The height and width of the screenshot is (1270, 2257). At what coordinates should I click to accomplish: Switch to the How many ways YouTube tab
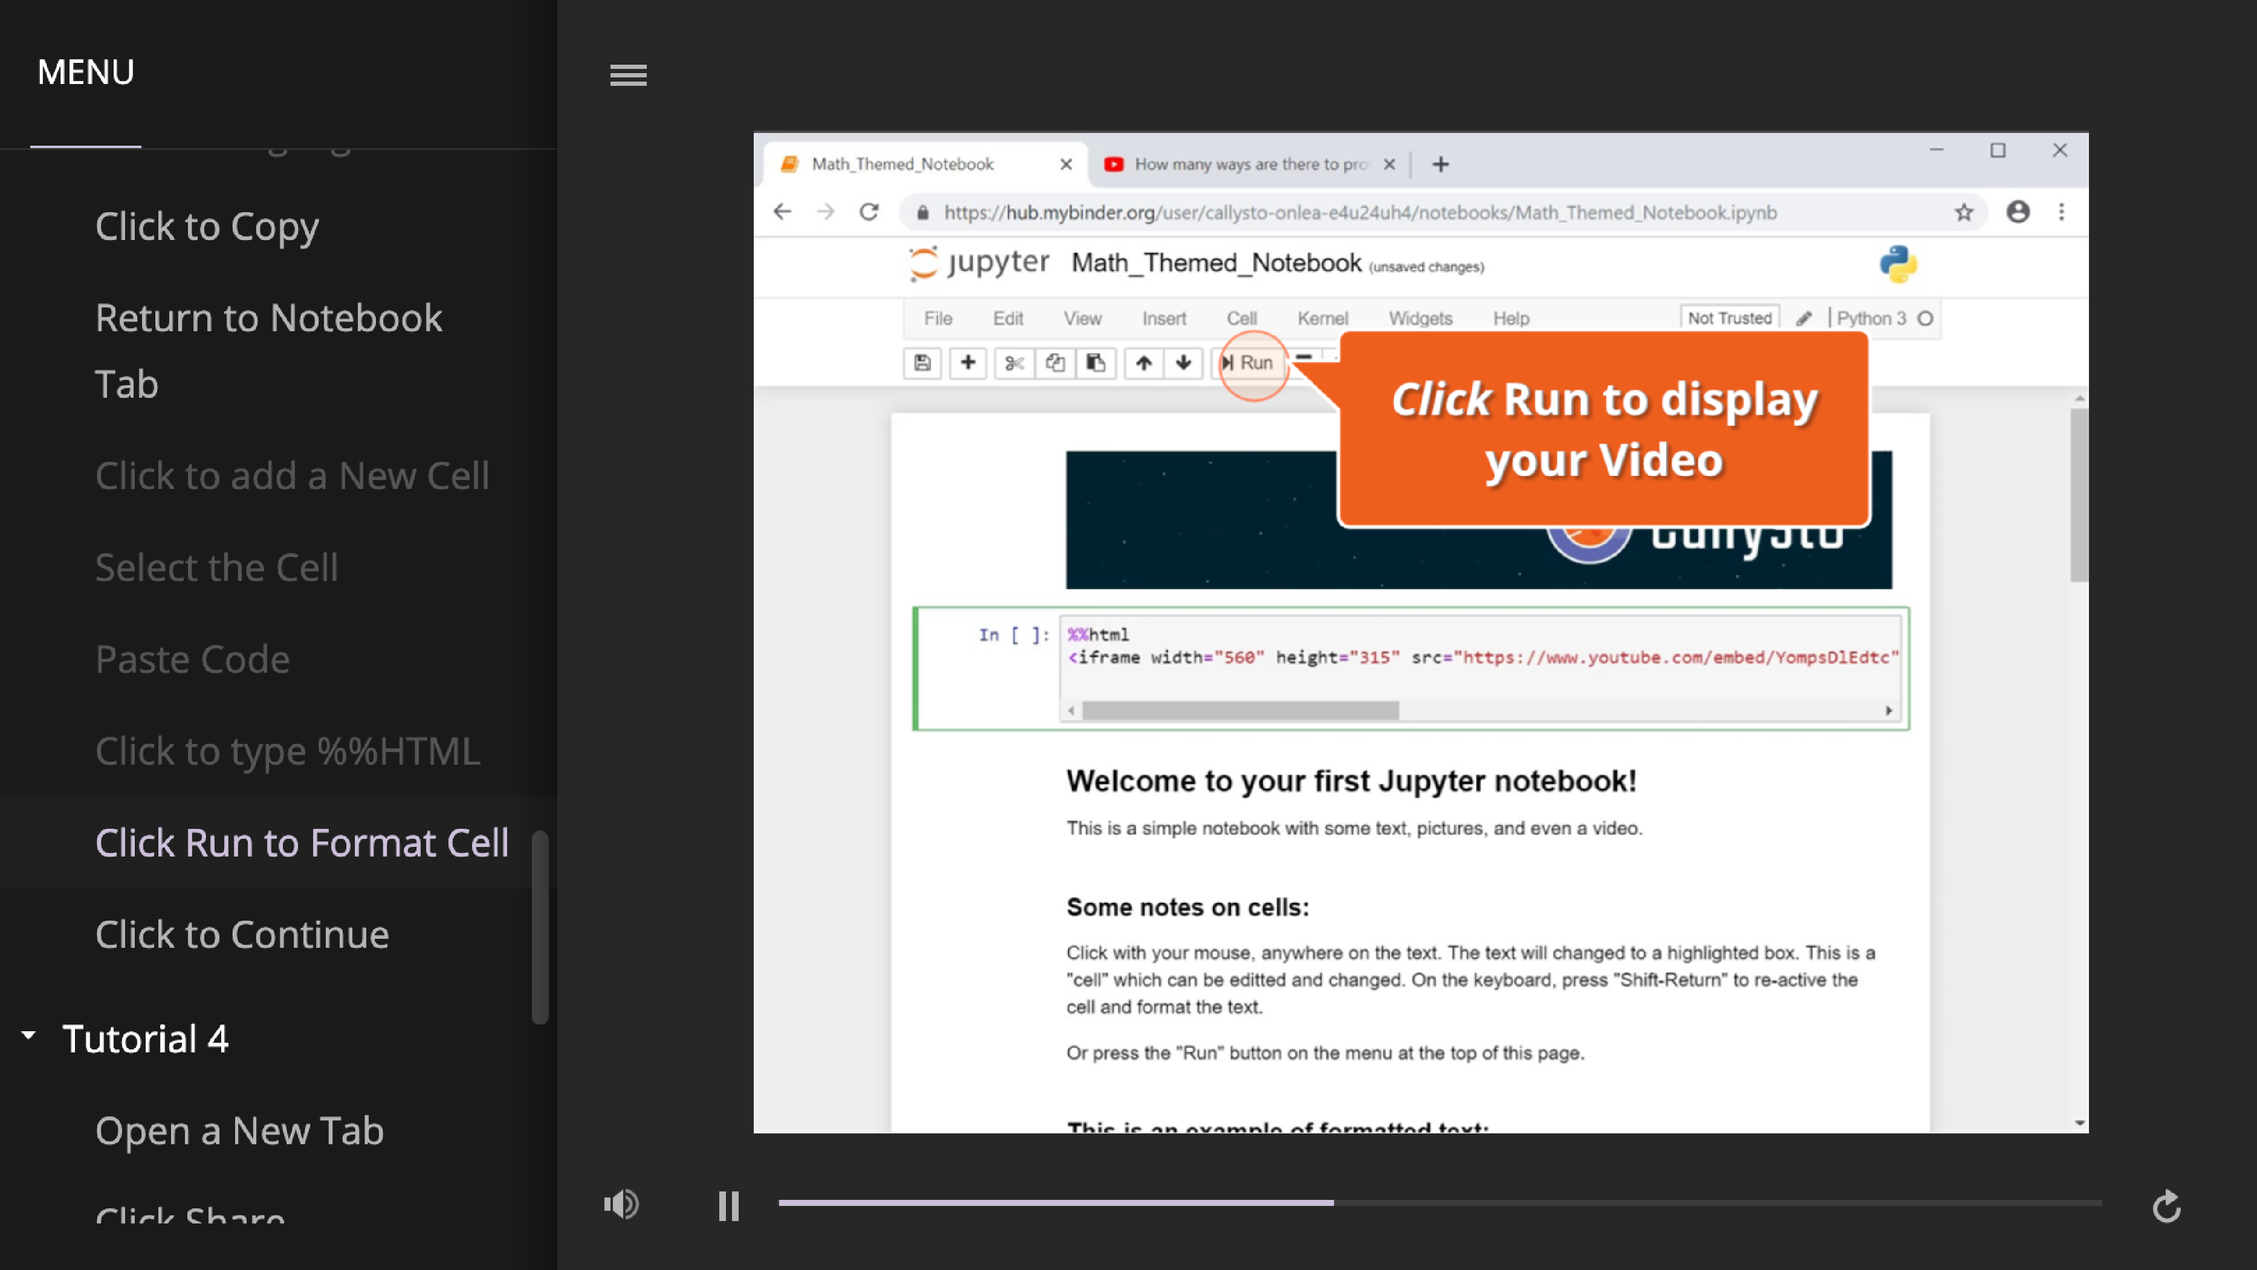click(x=1249, y=164)
